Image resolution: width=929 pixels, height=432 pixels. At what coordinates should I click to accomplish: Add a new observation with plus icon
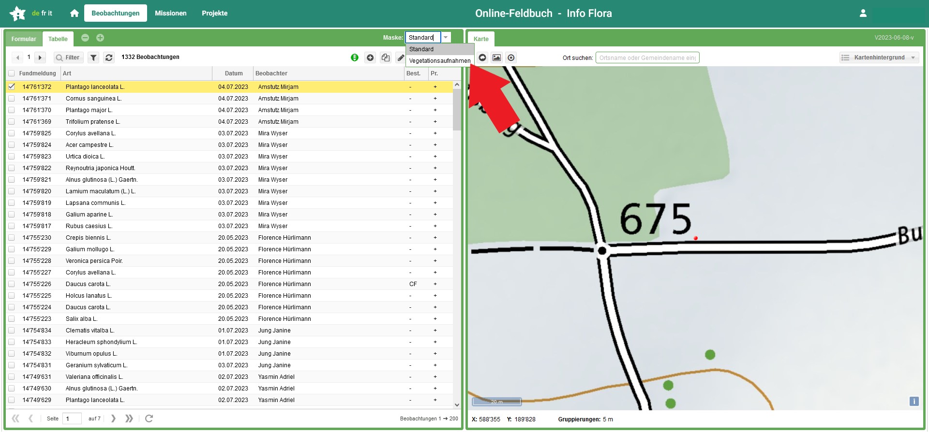(x=370, y=58)
